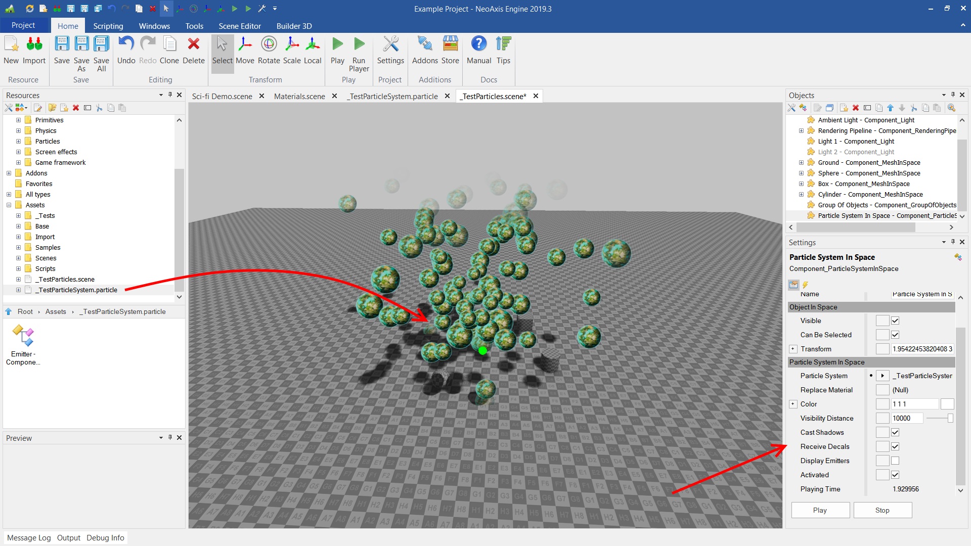Expand the Transform property
This screenshot has width=971, height=546.
click(793, 349)
